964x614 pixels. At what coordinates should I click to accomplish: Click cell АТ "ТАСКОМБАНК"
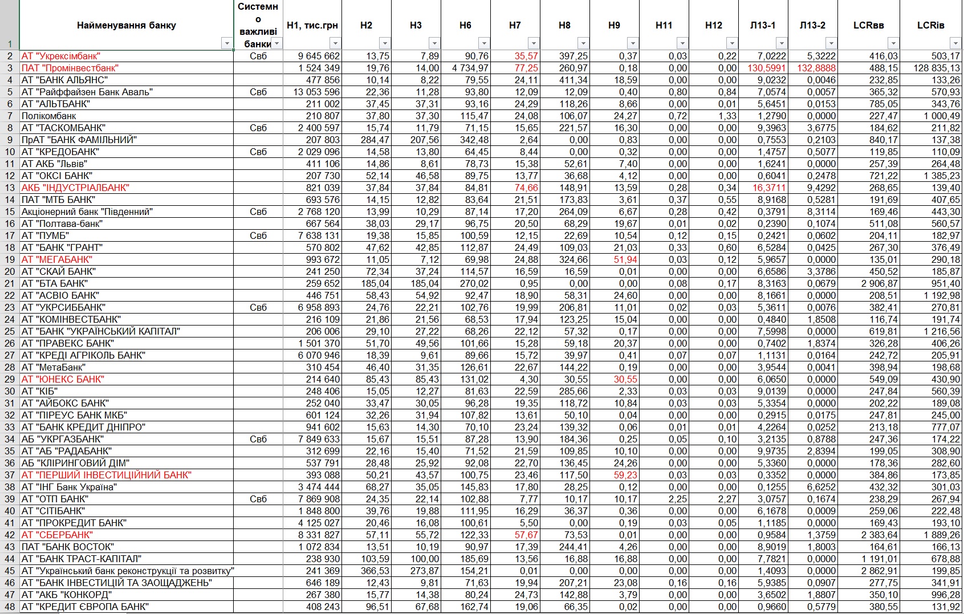[127, 128]
